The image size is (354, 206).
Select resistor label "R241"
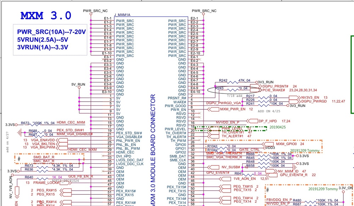click(x=250, y=104)
